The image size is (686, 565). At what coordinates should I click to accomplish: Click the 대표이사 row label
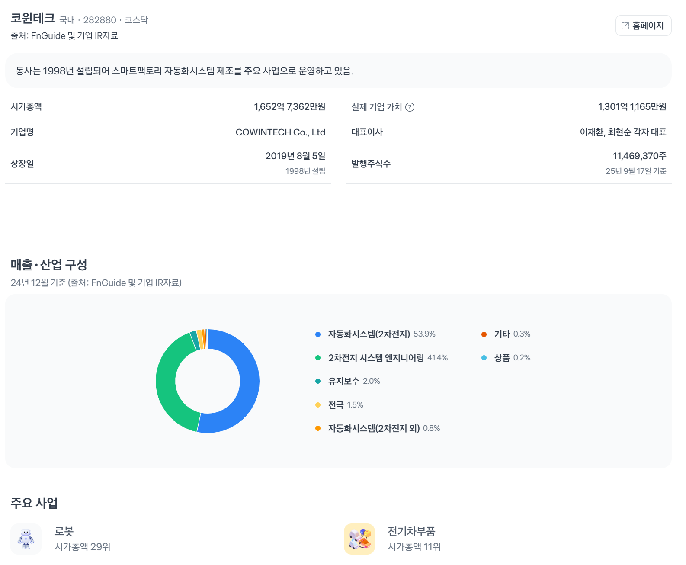[x=367, y=132]
